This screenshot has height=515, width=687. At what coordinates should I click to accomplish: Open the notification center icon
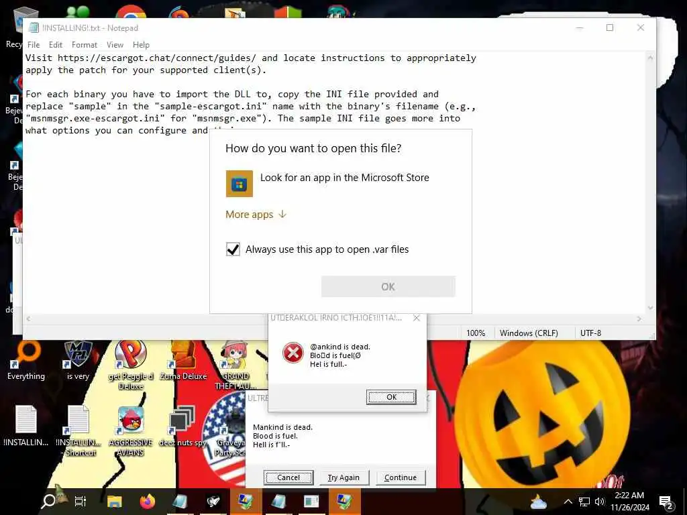coord(666,502)
